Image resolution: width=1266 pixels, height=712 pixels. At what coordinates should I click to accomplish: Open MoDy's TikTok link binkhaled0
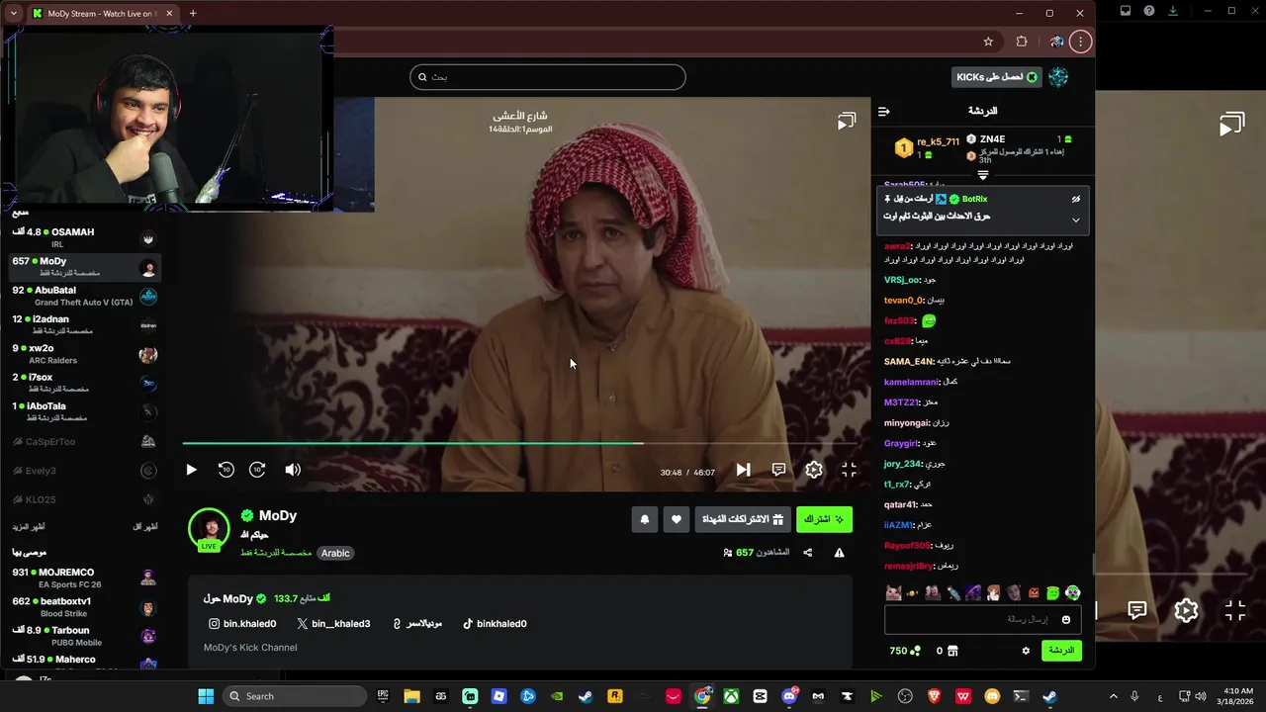[x=495, y=624]
